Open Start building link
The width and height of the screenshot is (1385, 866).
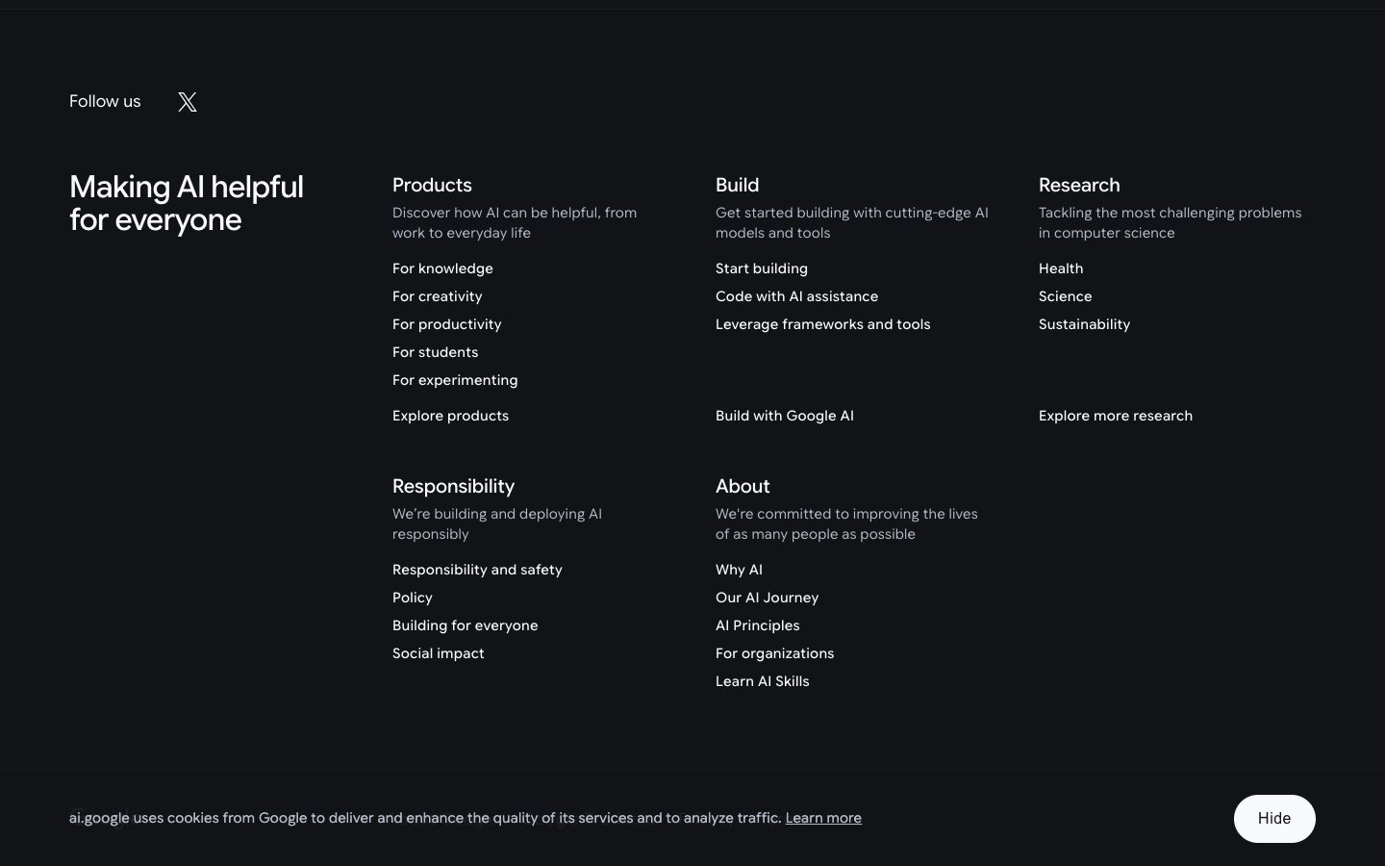point(762,268)
